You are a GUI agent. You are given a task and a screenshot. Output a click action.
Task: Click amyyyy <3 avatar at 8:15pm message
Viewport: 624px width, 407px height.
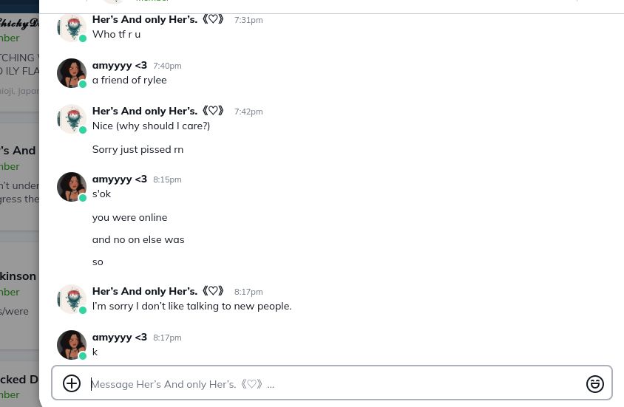[x=72, y=187]
